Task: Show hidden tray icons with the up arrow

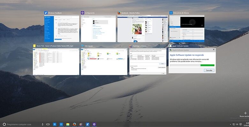Action: (230, 124)
